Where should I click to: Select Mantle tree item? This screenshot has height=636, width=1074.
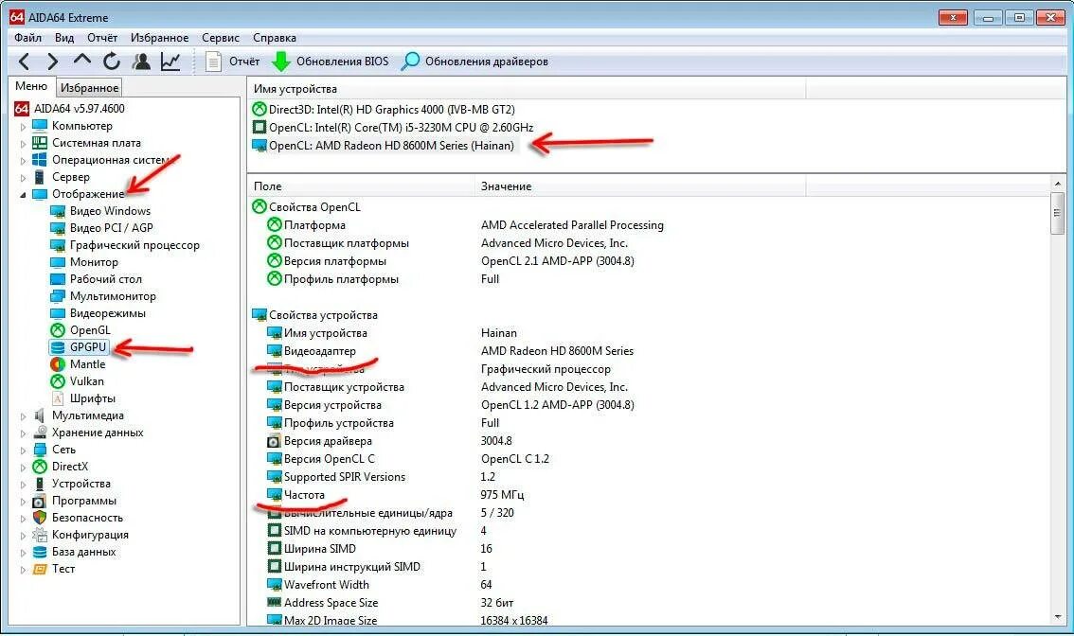78,364
